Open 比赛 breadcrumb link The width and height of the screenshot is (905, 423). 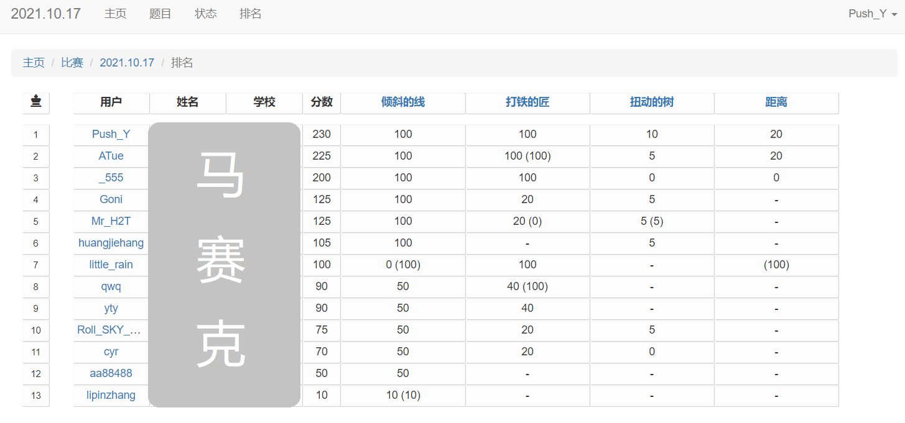click(x=72, y=63)
